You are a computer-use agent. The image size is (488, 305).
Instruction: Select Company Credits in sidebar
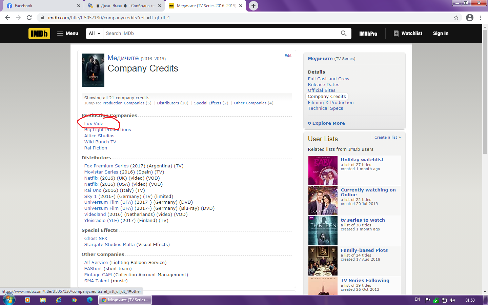pos(327,97)
